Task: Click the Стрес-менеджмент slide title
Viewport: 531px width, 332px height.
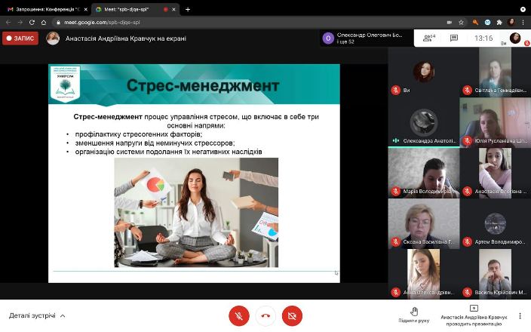Action: pos(203,85)
